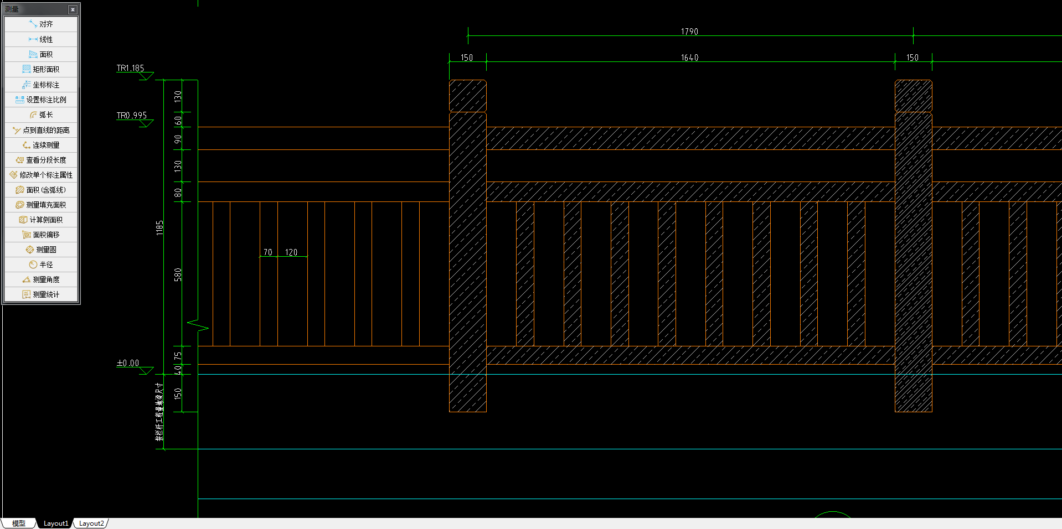Select the 1640 dimension text

[x=689, y=58]
